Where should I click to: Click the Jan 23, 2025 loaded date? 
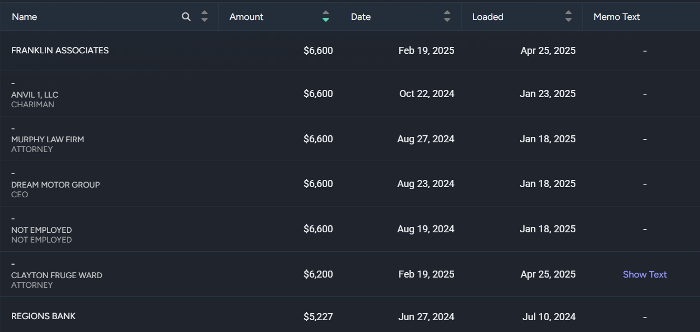point(548,94)
